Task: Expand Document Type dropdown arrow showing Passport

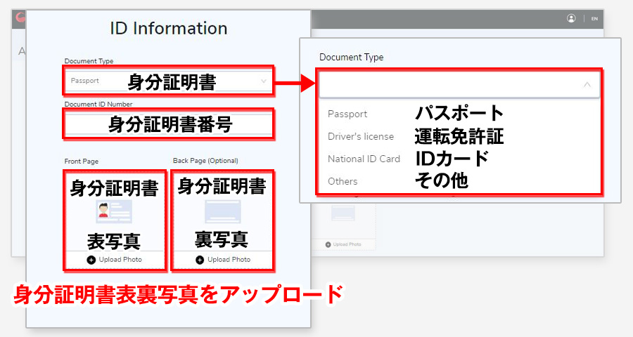Action: (263, 81)
